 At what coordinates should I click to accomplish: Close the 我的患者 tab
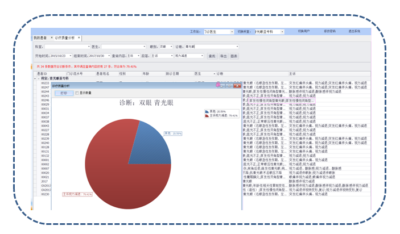point(52,37)
